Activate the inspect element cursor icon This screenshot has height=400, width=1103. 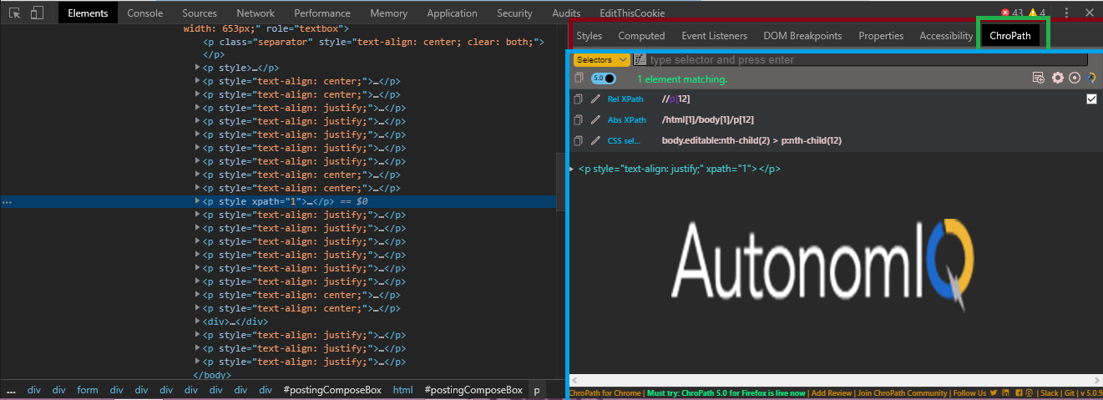pyautogui.click(x=14, y=13)
